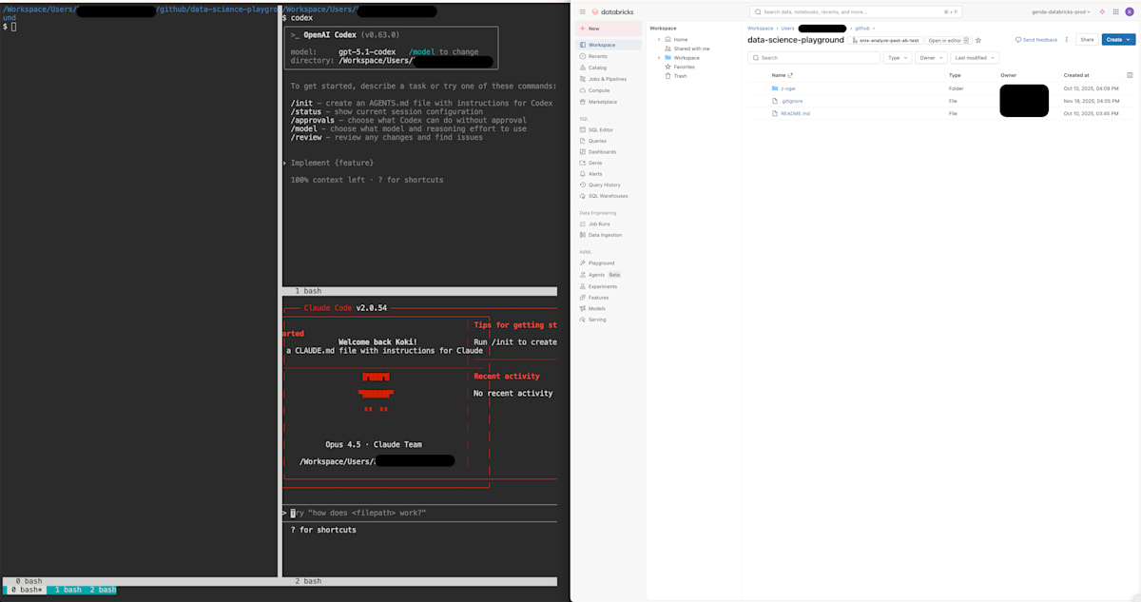Click the "Oct 10, 2025, 03:45 PM" created date
Screen dimensions: 1141x602
1092,113
